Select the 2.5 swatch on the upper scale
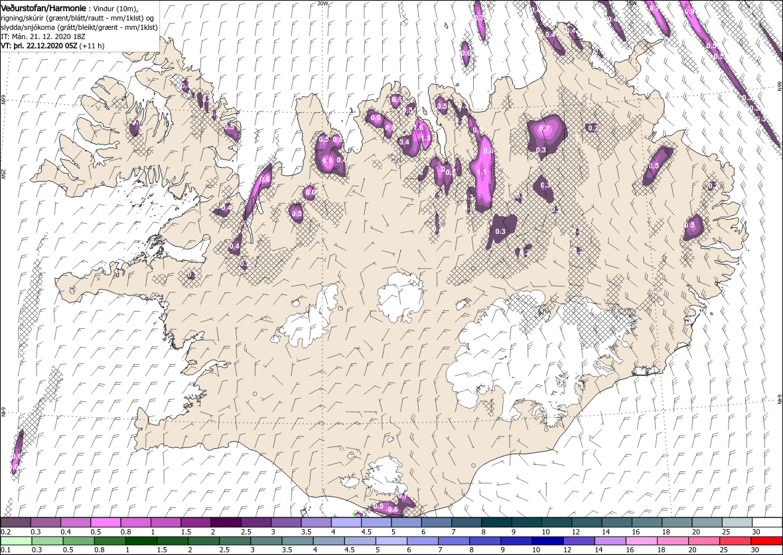Image resolution: width=783 pixels, height=555 pixels. click(256, 523)
